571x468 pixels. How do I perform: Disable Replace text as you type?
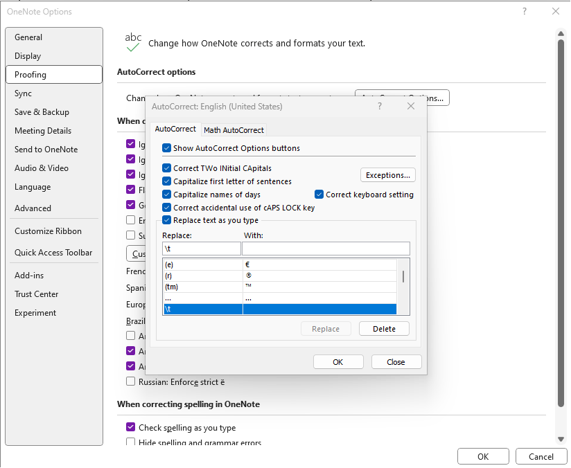pos(166,219)
